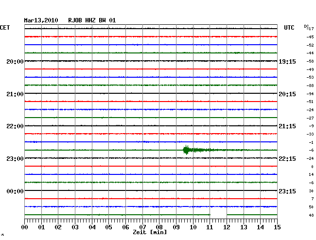This screenshot has width=316, height=240.
Task: Click the DC value 50
Action: click(x=311, y=207)
